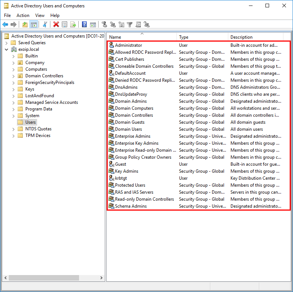The image size is (293, 292).
Task: Select TPM Devices in the tree
Action: tap(38, 136)
